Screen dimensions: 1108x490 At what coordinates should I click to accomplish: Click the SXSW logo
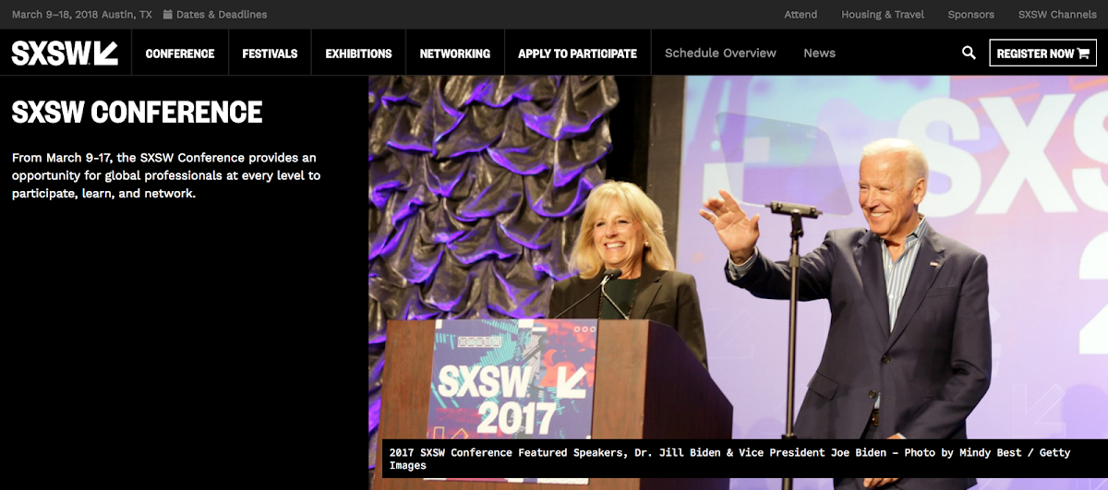pyautogui.click(x=65, y=54)
